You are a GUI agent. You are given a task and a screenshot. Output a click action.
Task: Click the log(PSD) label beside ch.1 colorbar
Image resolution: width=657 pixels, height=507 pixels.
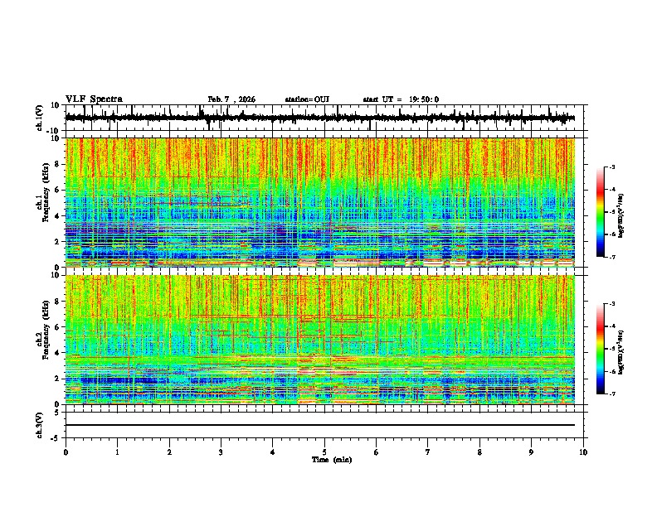click(x=620, y=216)
